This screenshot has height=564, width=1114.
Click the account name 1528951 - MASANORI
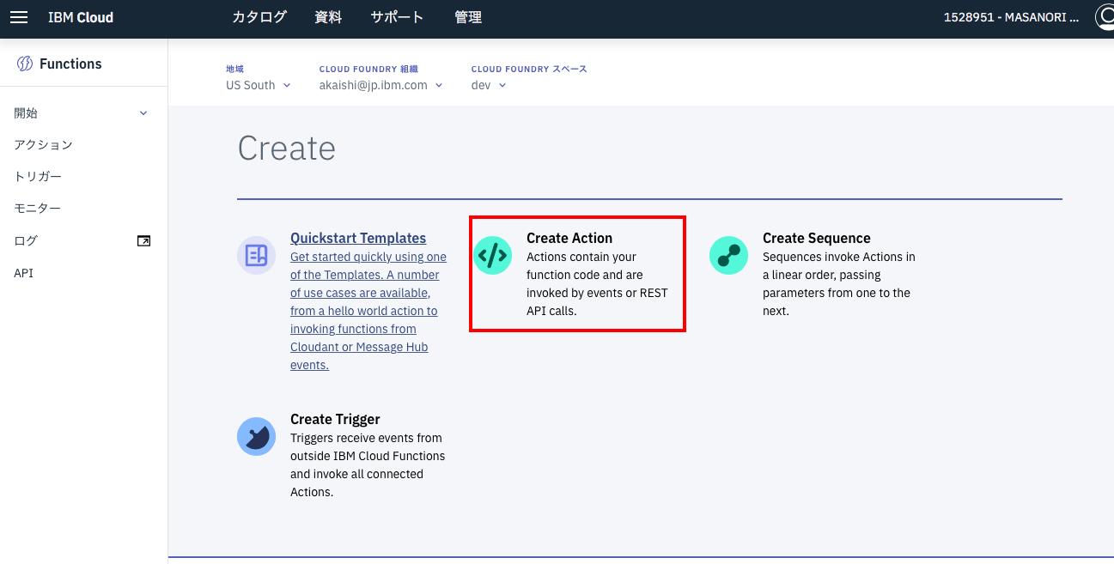click(x=1012, y=17)
